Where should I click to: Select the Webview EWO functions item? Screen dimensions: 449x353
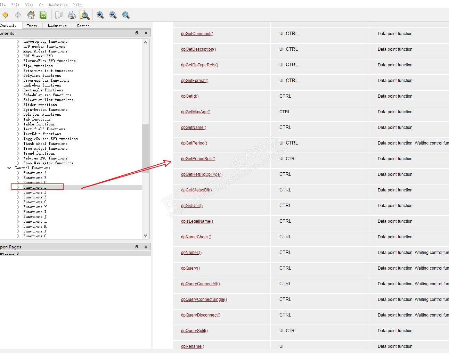pyautogui.click(x=45, y=158)
